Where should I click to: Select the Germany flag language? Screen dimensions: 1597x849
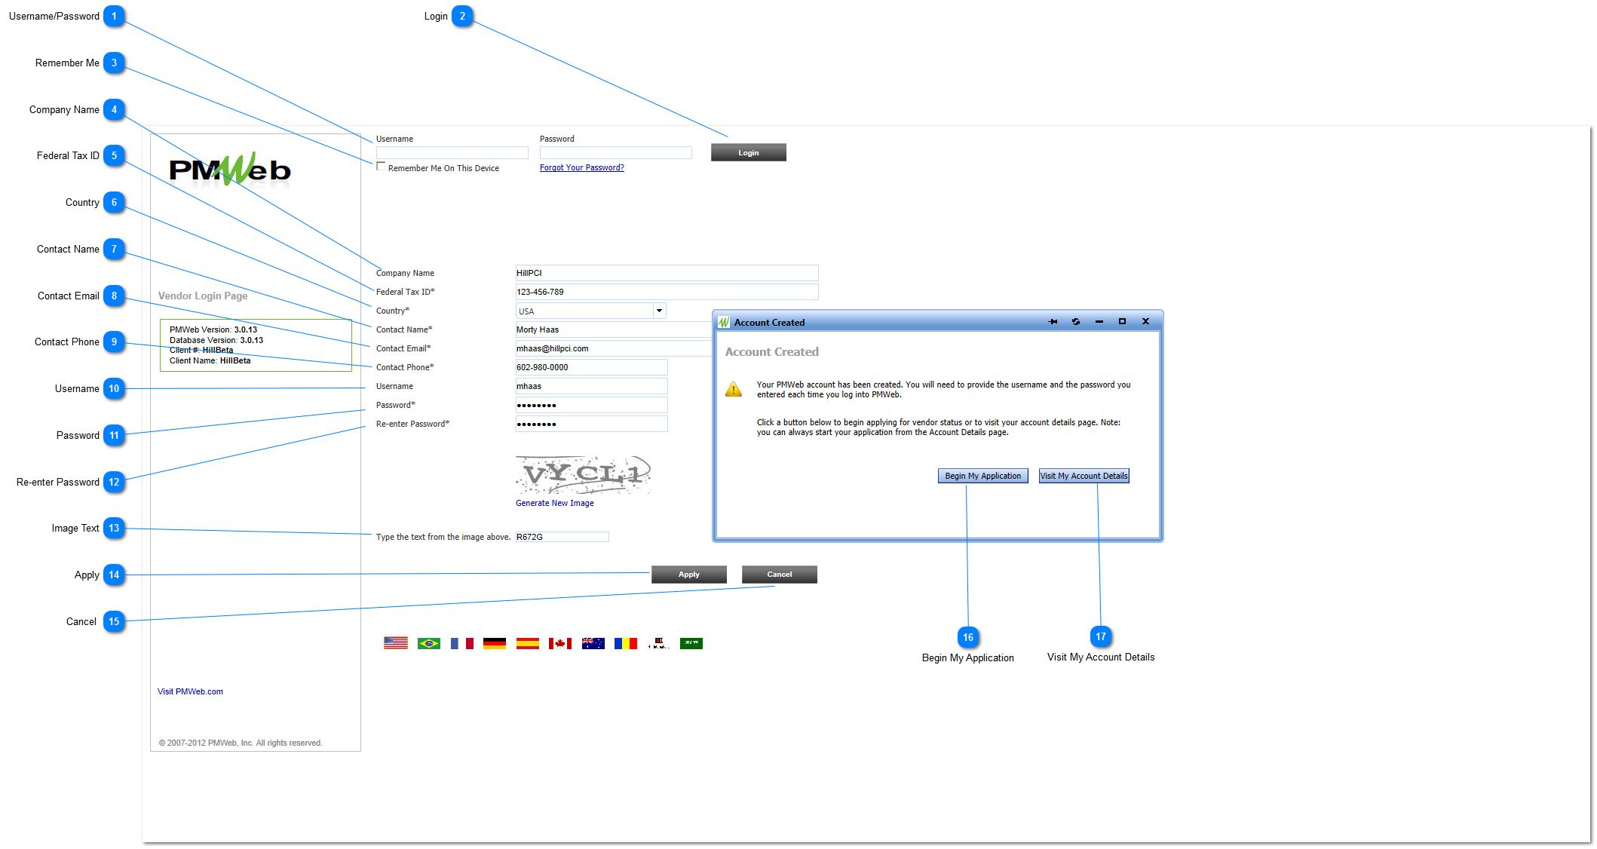(495, 643)
